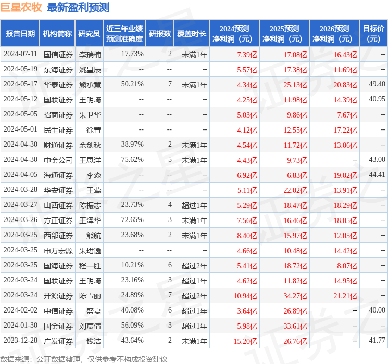This screenshot has width=388, height=364.
Task: Select analyst 程一胜 cell
Action: tap(90, 265)
